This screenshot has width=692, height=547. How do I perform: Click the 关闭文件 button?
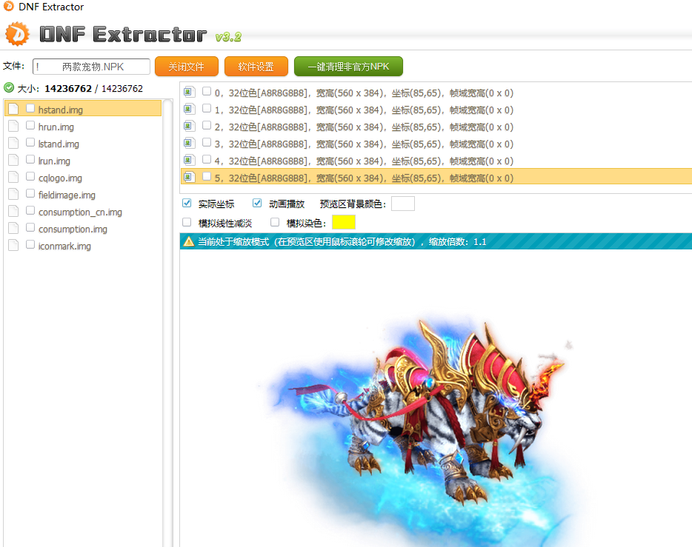186,67
